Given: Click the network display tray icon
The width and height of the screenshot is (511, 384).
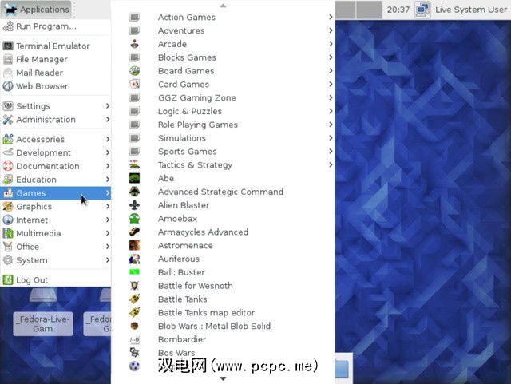Looking at the screenshot, I should pos(422,10).
